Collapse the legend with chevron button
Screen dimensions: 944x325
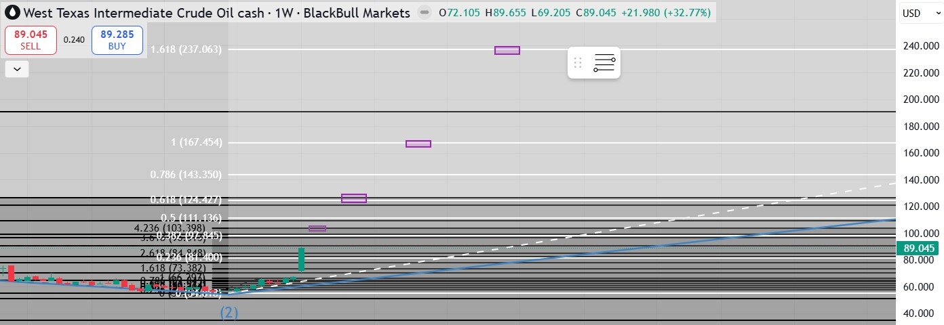tap(16, 69)
